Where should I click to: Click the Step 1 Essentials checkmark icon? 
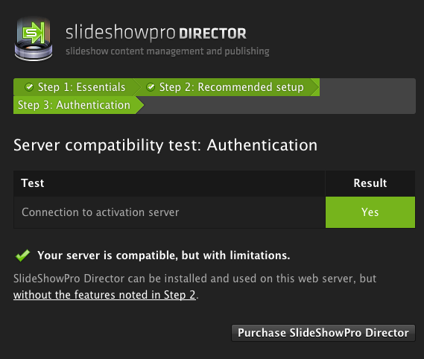(29, 87)
